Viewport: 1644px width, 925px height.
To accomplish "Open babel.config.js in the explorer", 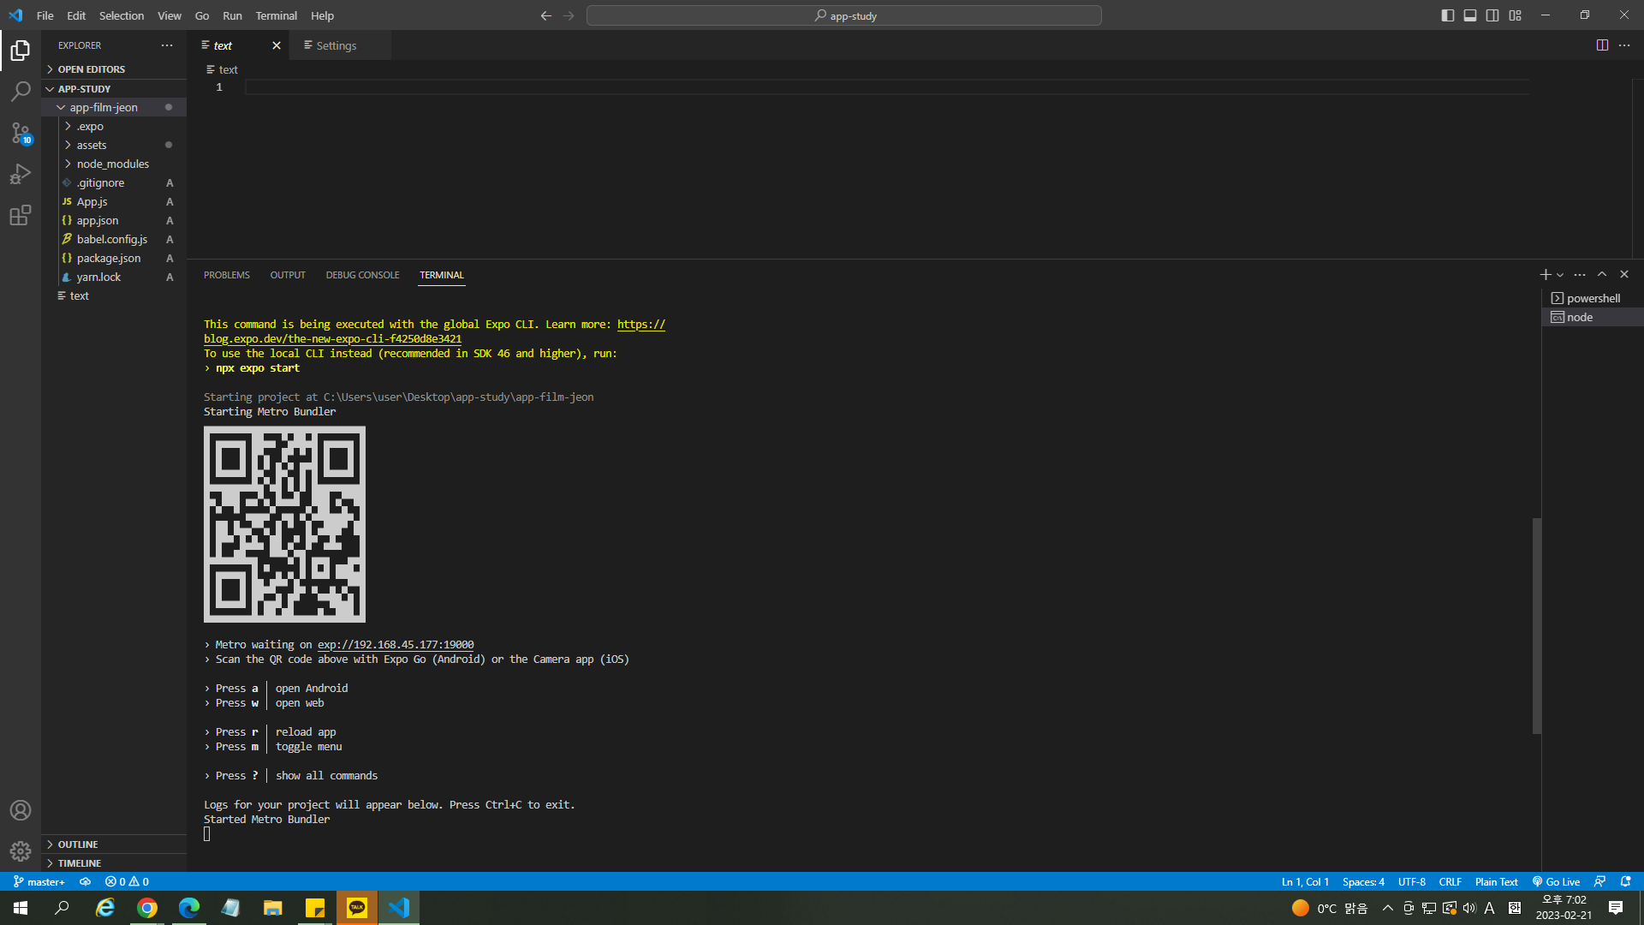I will pos(114,239).
